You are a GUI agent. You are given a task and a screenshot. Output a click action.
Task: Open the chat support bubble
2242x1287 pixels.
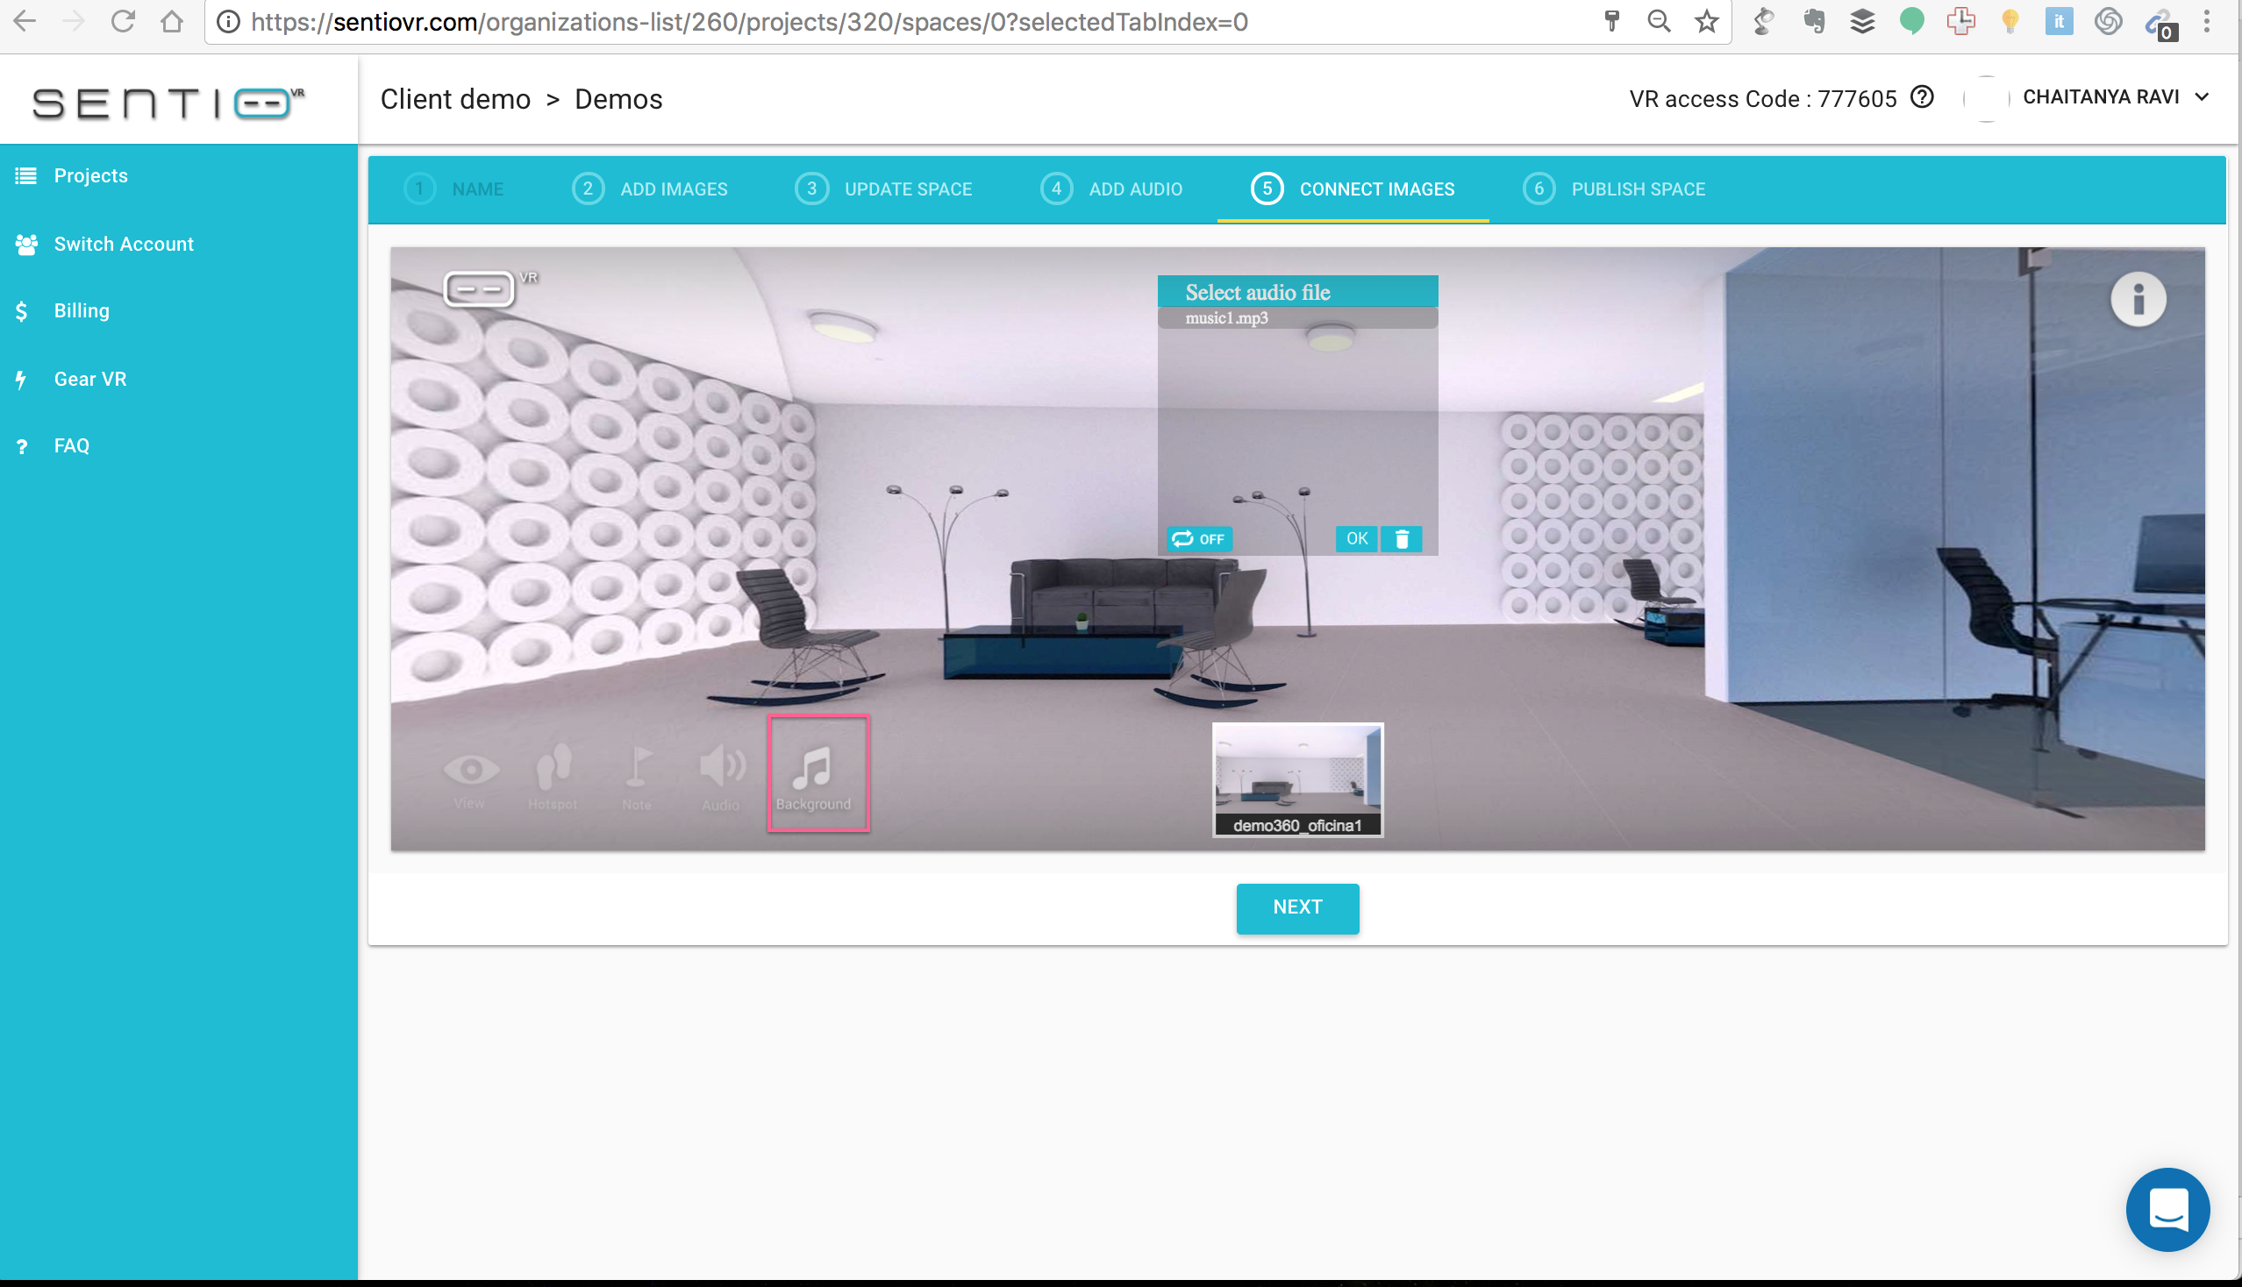[2167, 1208]
